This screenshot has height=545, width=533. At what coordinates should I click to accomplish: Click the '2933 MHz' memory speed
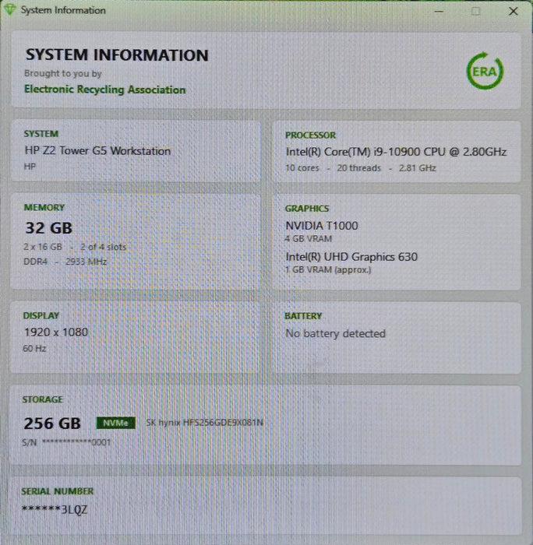[x=86, y=262]
